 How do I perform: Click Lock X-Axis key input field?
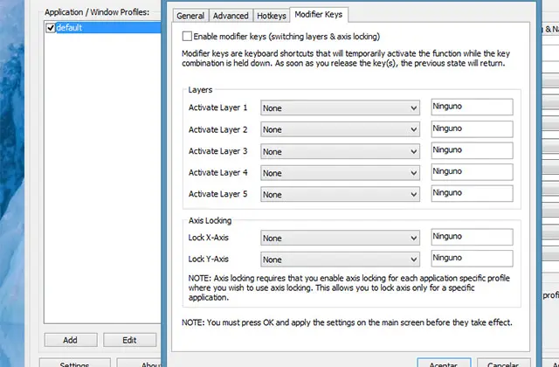coord(471,237)
